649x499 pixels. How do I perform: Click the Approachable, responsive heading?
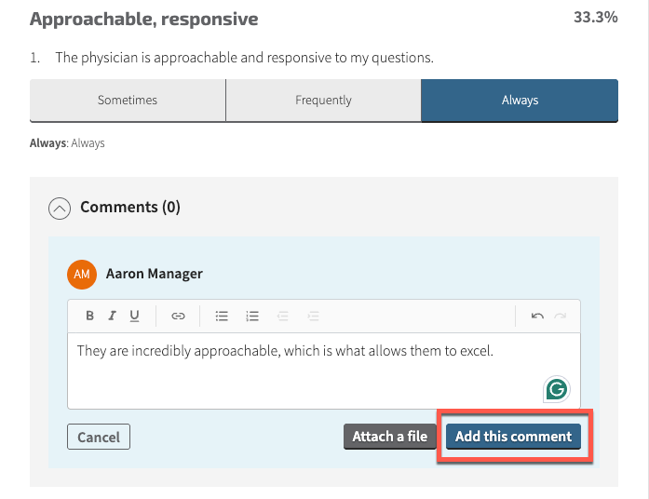(144, 19)
